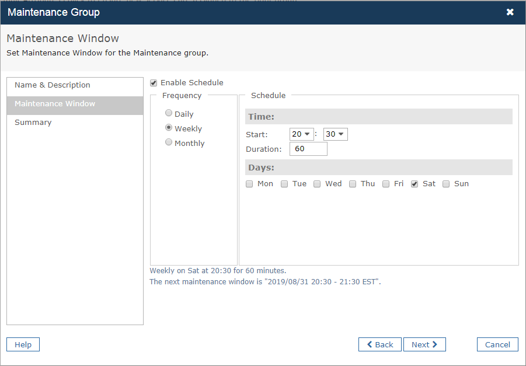Select the Weekly frequency option
The image size is (526, 366).
tap(169, 127)
